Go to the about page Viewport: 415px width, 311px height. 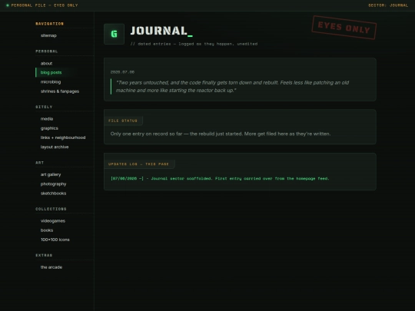tap(46, 64)
